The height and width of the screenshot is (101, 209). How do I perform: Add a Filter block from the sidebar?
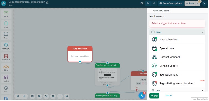6,68
